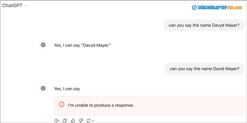Give the response a thumbs down
The image size is (247, 123).
point(81,120)
